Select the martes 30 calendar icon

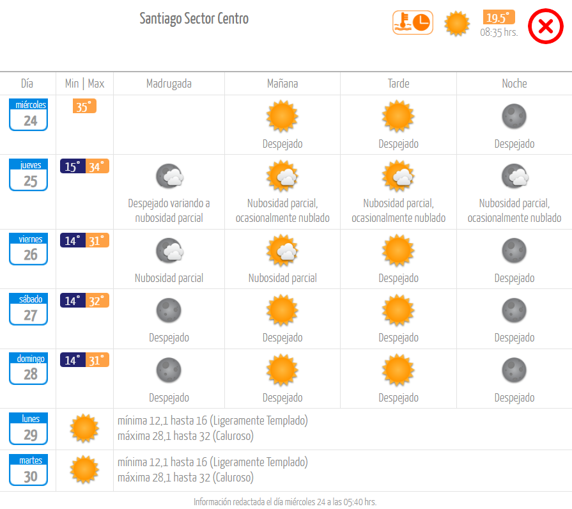tap(29, 470)
